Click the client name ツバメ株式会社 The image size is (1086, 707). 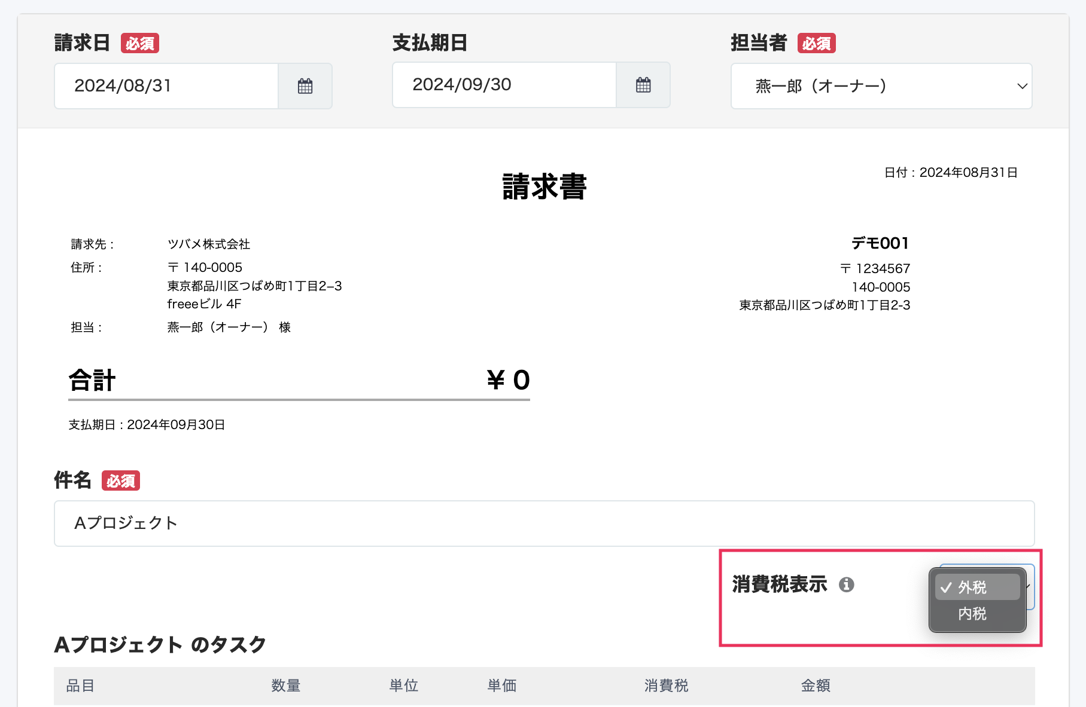209,244
